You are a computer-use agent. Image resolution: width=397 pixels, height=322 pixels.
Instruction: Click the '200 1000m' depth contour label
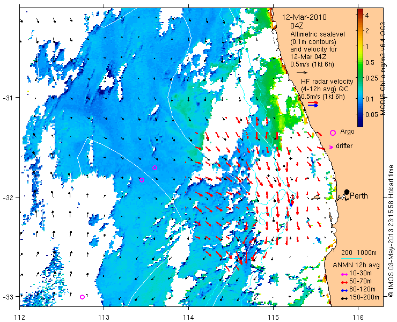(359, 253)
